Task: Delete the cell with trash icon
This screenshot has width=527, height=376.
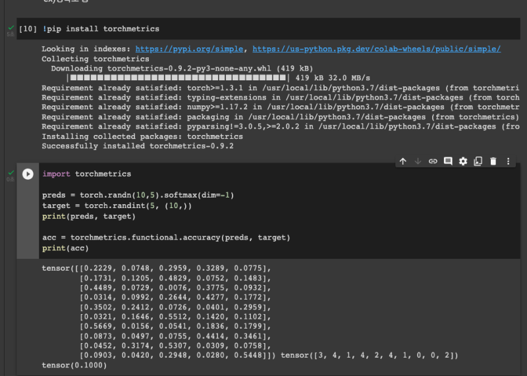Action: coord(493,161)
